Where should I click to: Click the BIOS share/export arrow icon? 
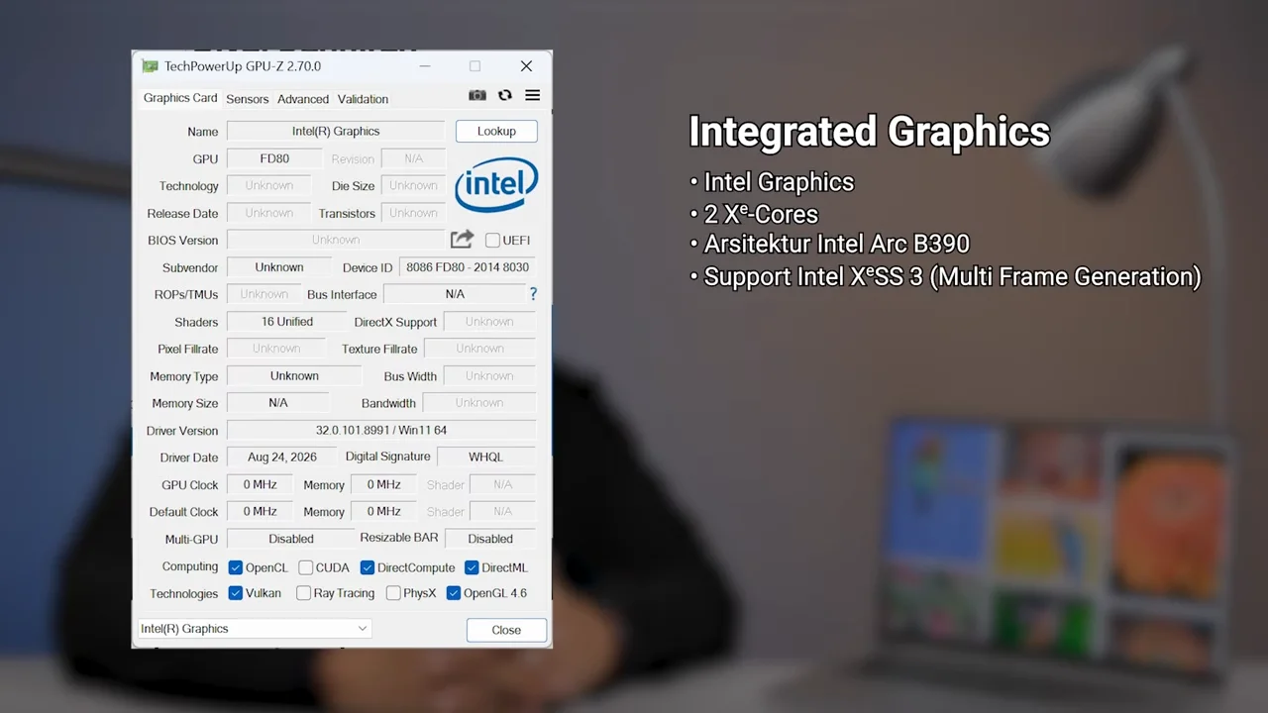coord(462,240)
